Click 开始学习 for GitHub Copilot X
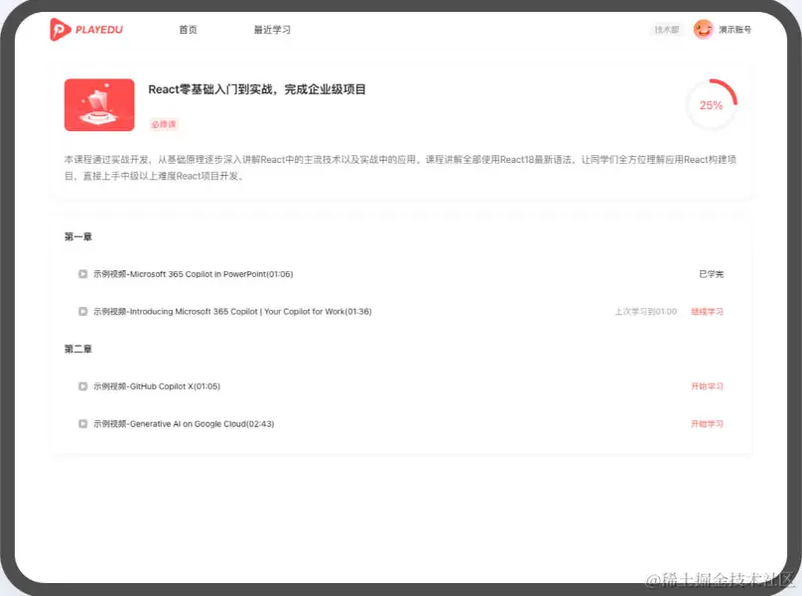 click(707, 386)
